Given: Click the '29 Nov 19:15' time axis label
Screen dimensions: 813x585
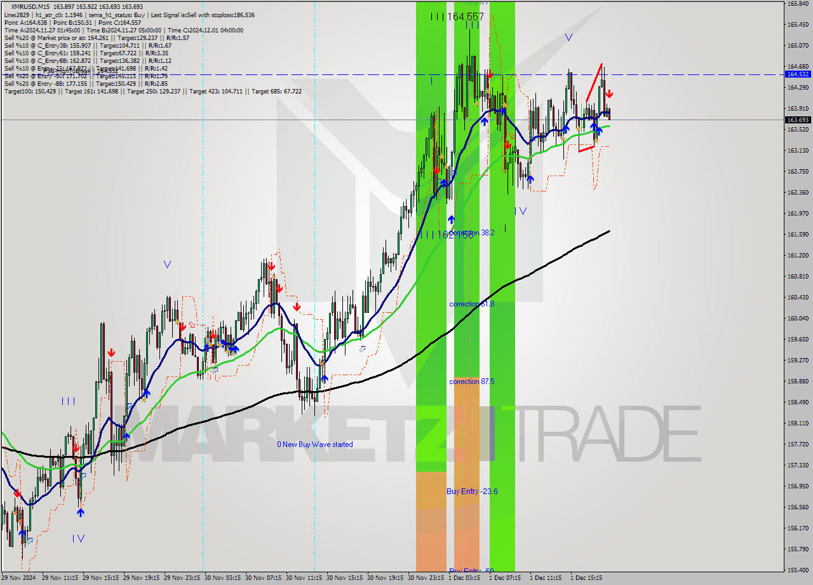Looking at the screenshot, I should click(141, 578).
